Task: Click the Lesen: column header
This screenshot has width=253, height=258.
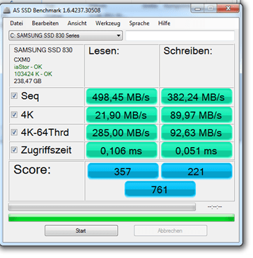Action: (104, 51)
